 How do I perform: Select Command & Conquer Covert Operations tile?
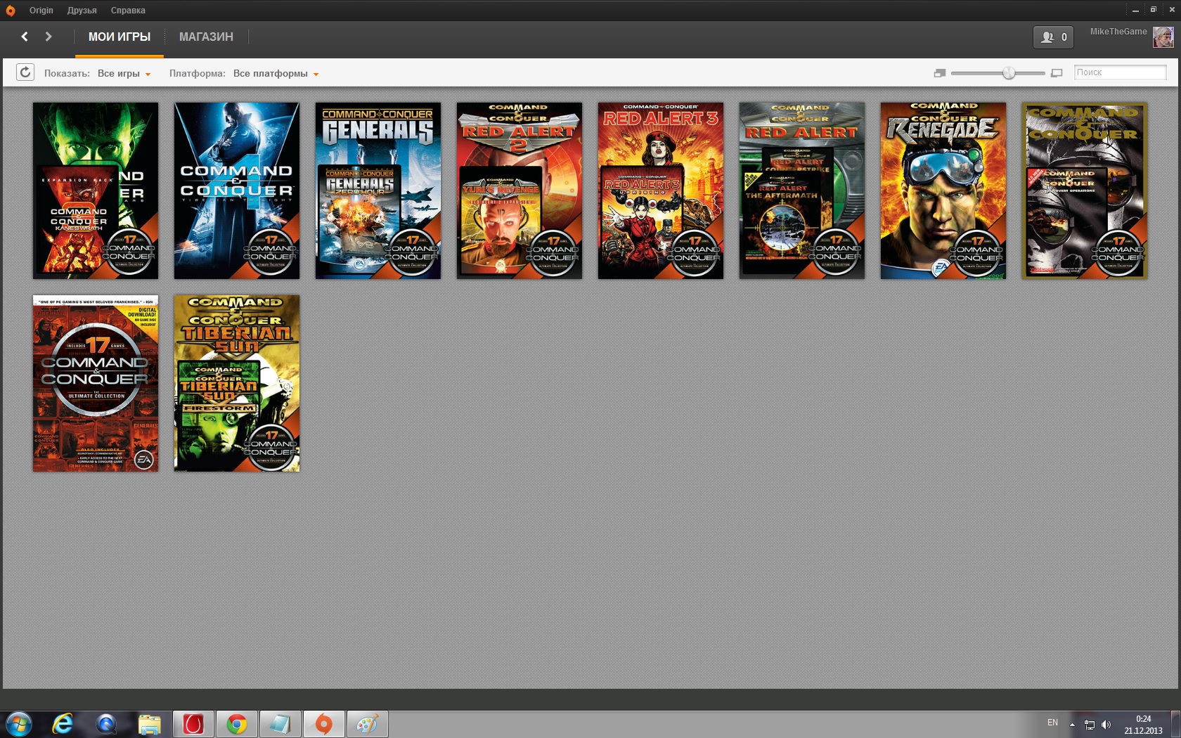tap(1085, 190)
